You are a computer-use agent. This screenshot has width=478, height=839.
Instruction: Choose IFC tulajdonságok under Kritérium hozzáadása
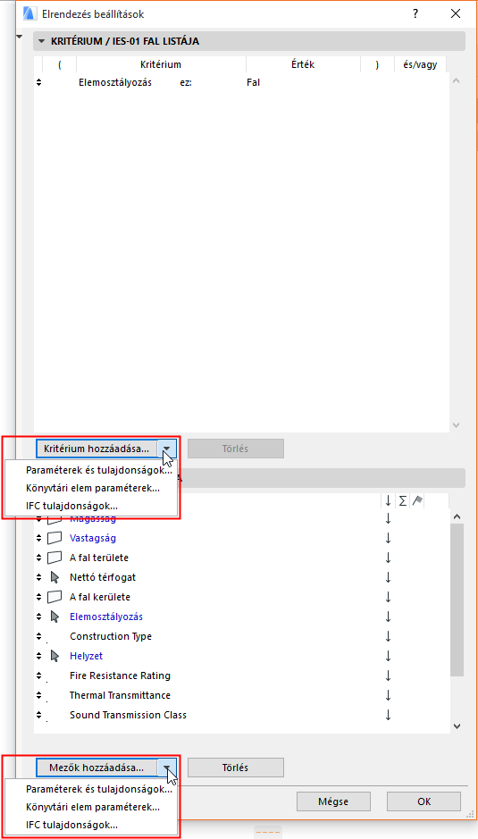pos(71,505)
